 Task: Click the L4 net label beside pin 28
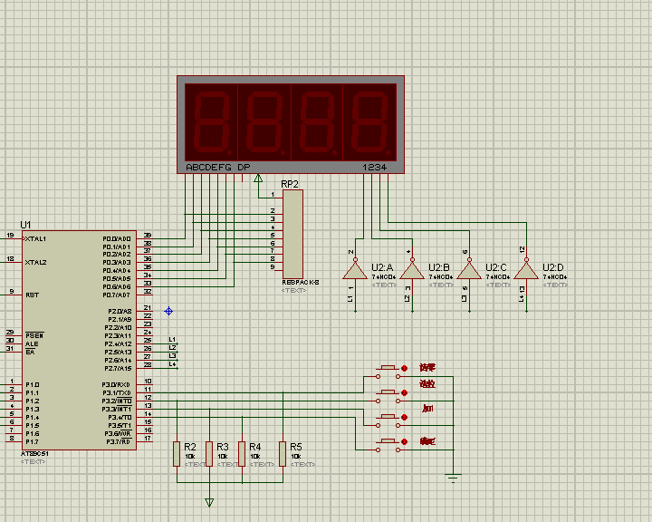[x=172, y=364]
